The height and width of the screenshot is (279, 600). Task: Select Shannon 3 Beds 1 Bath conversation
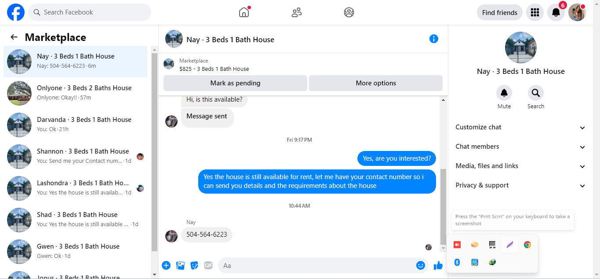pos(76,156)
